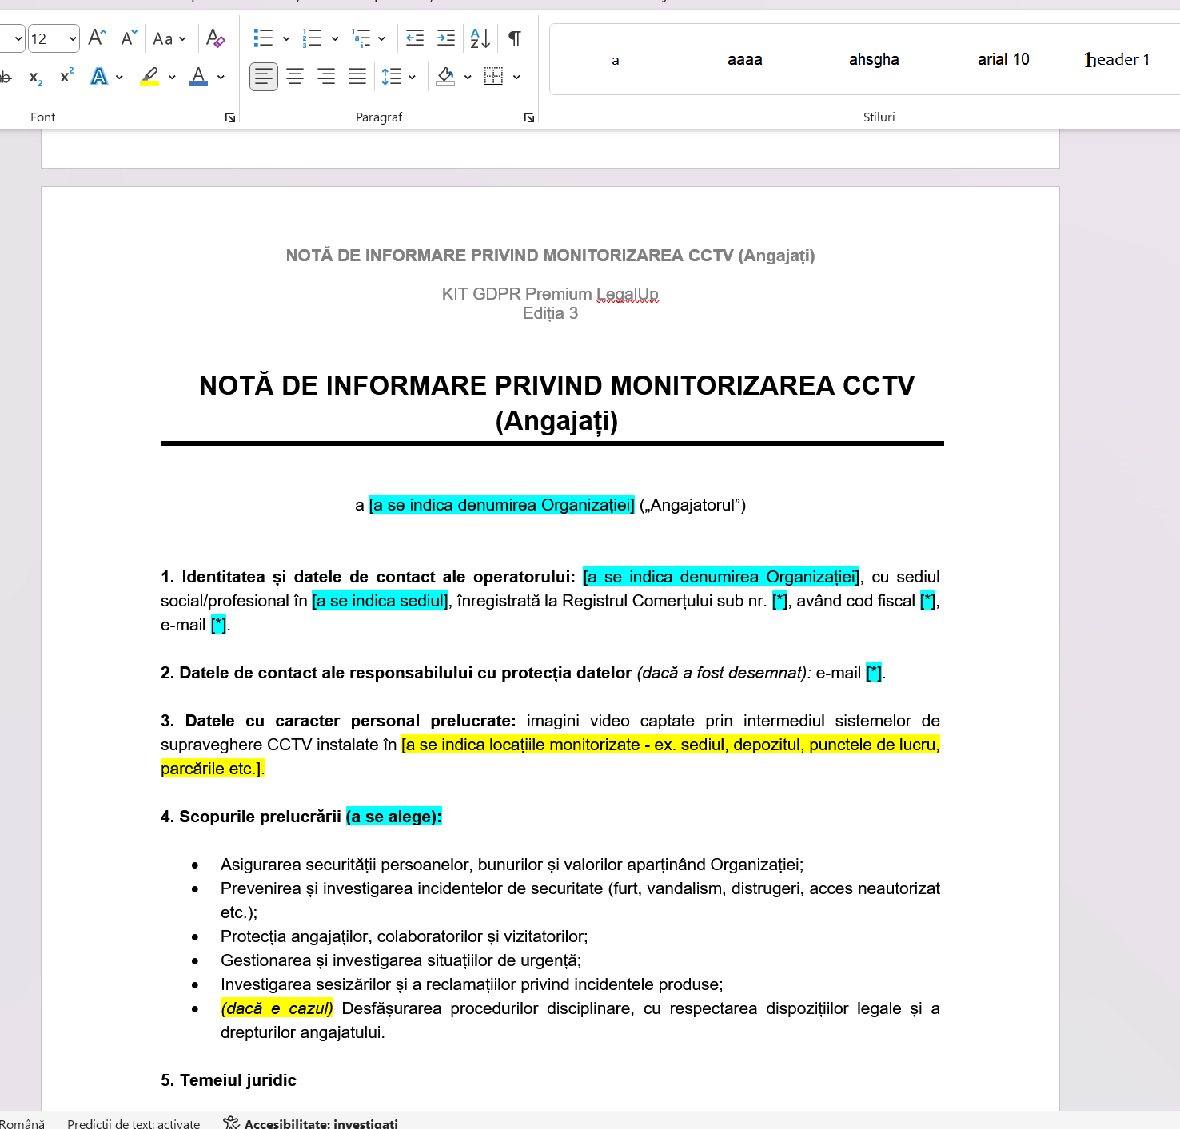Apply yellow text highlight color
Image resolution: width=1180 pixels, height=1129 pixels.
149,77
